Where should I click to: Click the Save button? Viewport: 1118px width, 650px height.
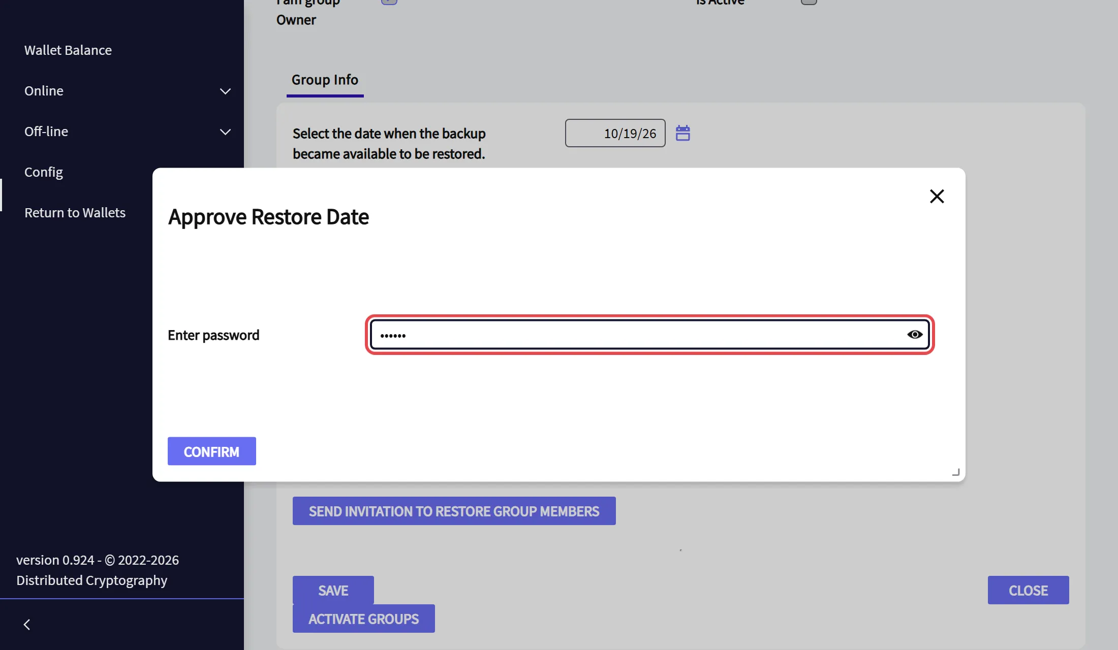[x=333, y=590]
